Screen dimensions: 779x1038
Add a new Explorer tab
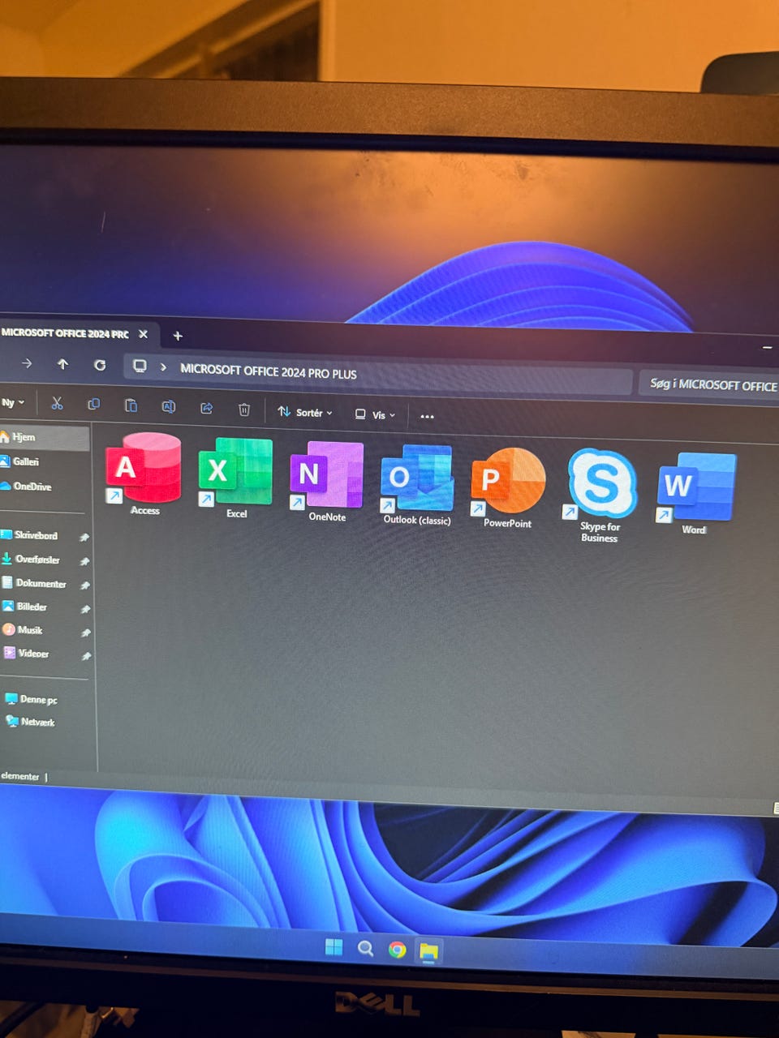click(178, 336)
